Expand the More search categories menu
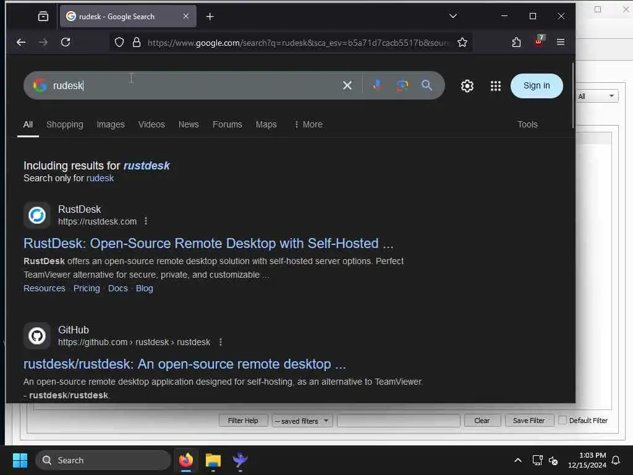Viewport: 633px width, 475px height. pyautogui.click(x=308, y=124)
